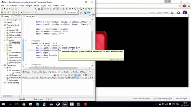Open the File menu
This screenshot has width=191, height=107.
[x=2, y=6]
